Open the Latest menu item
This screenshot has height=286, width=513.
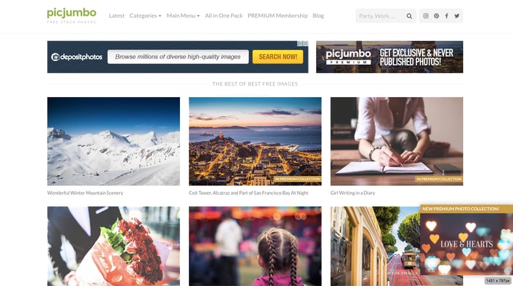point(116,15)
